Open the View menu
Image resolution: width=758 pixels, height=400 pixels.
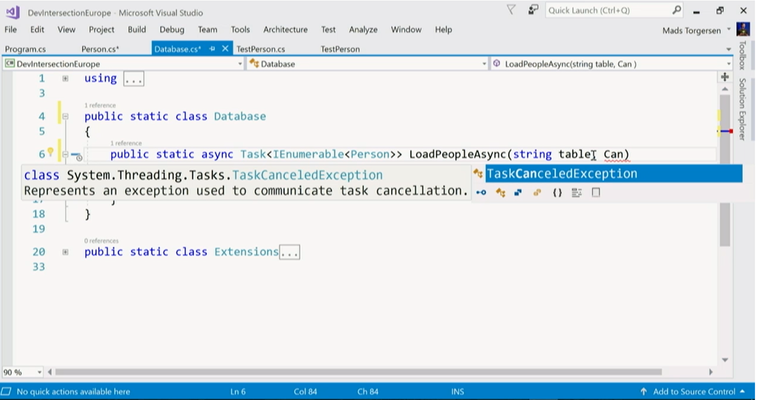coord(66,30)
